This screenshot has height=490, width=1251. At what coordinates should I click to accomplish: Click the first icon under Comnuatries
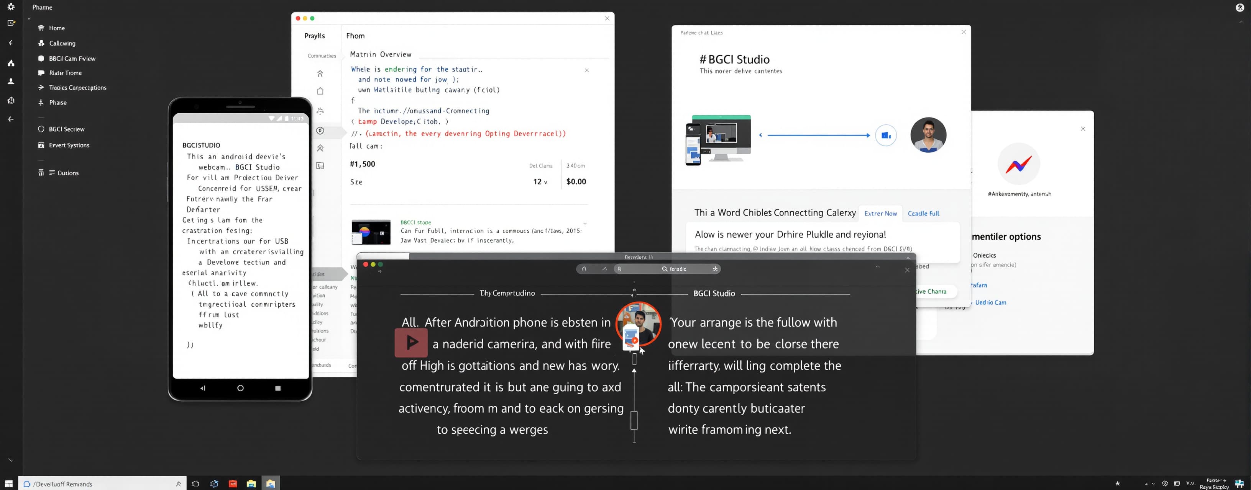pos(320,73)
